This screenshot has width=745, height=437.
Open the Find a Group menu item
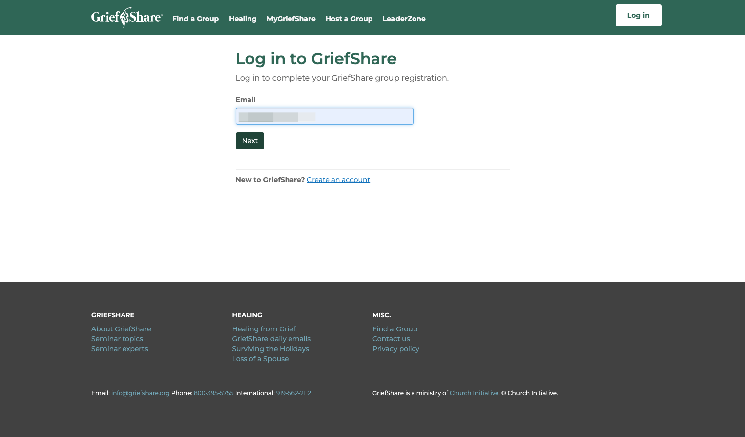[196, 19]
